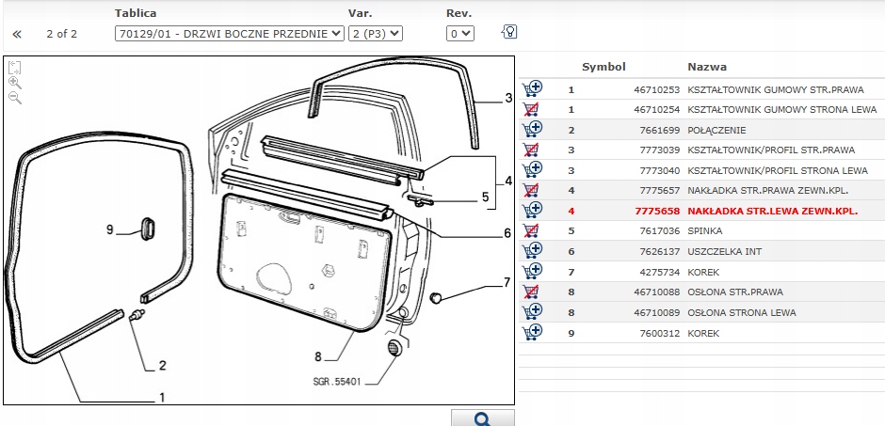885x426 pixels.
Task: Click callout number 7 in diagram
Action: (x=507, y=283)
